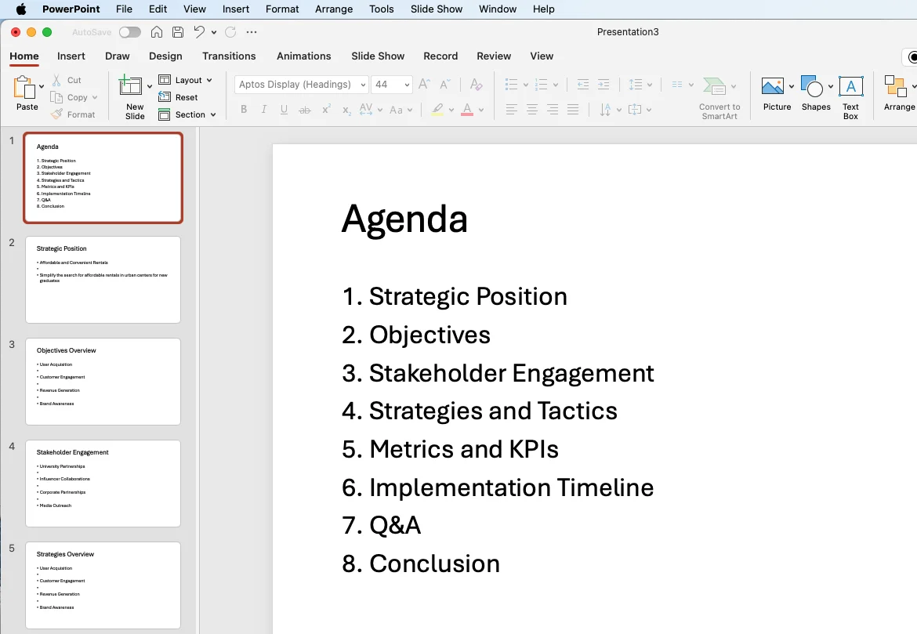The image size is (917, 634).
Task: Open the font size dropdown
Action: tap(407, 85)
